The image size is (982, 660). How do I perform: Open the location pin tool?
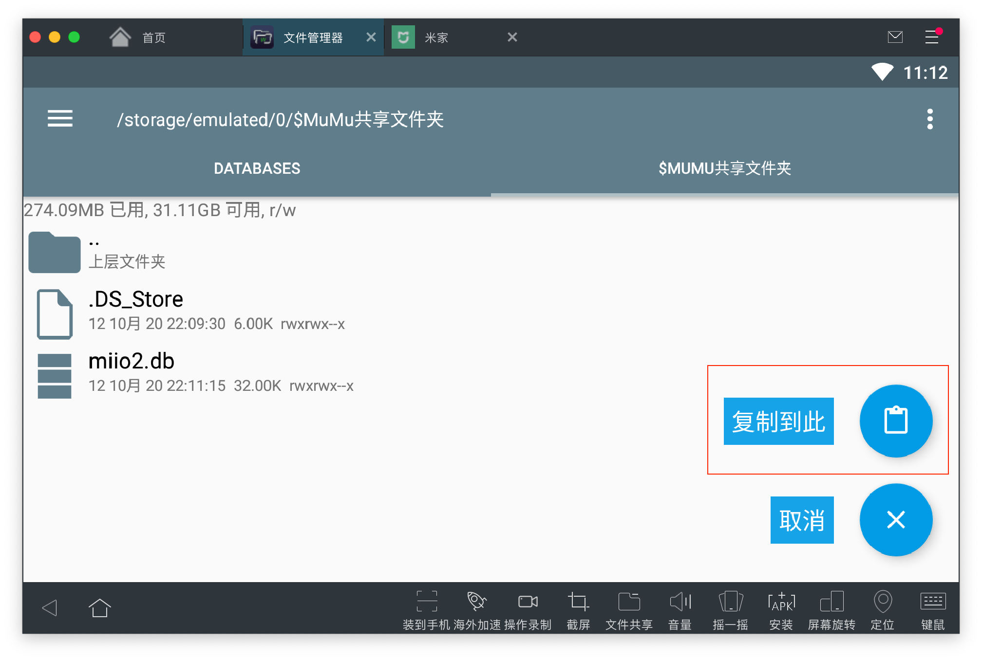[882, 603]
